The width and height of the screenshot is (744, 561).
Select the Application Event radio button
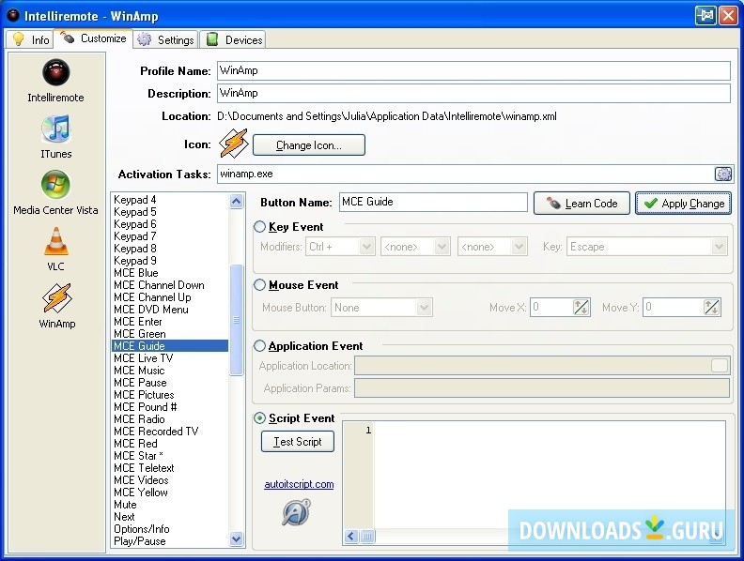(259, 346)
